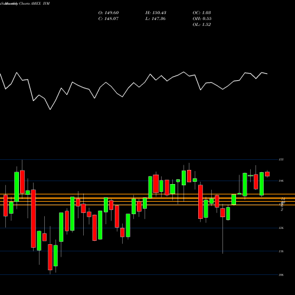
Task: Click the 126 price axis label
Action: coord(281,228)
